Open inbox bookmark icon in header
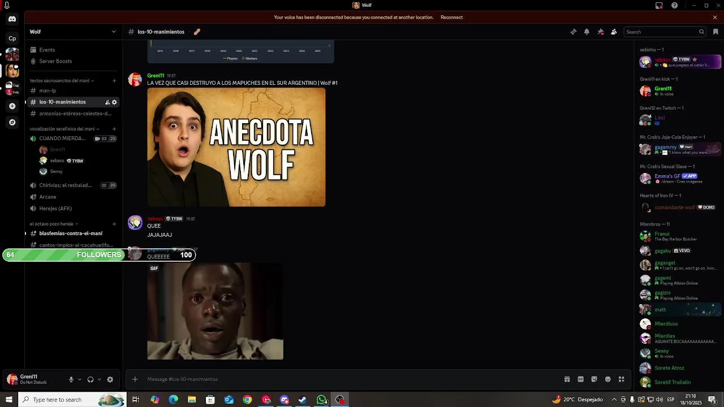724x407 pixels. [716, 32]
